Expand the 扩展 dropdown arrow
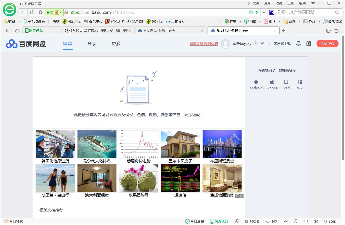Screen dimensions: 345x225 pyautogui.click(x=240, y=21)
